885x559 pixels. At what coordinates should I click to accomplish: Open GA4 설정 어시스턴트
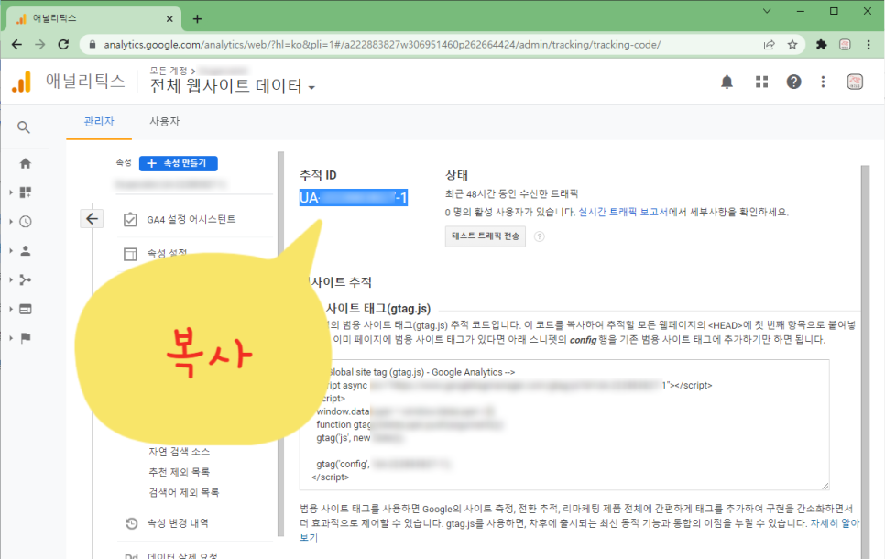[x=191, y=219]
